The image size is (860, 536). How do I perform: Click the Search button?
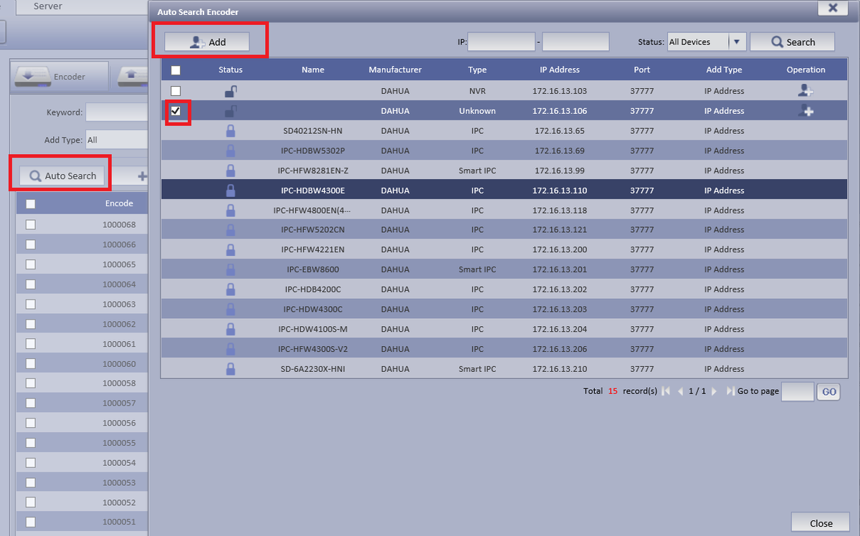792,42
